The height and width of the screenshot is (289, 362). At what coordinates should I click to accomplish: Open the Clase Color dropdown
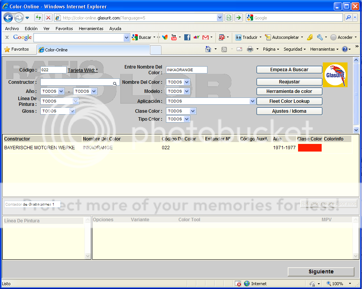click(193, 111)
